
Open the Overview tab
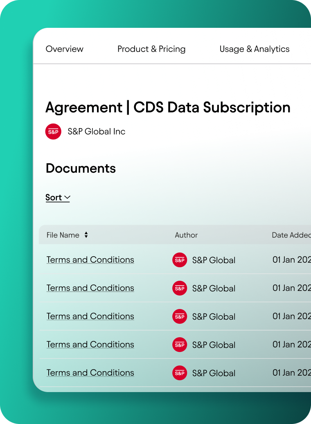pyautogui.click(x=64, y=49)
